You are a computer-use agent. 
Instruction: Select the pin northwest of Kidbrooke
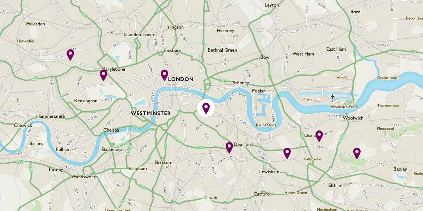click(287, 154)
